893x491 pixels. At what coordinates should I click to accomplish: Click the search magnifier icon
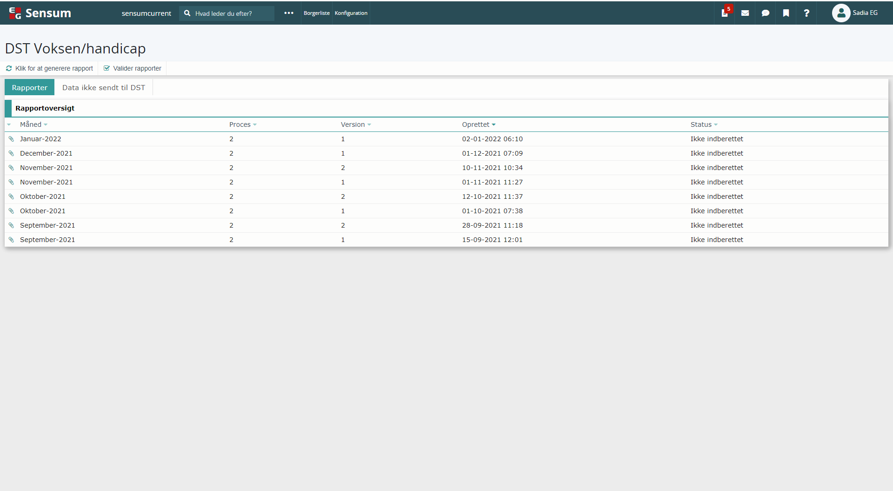(187, 13)
